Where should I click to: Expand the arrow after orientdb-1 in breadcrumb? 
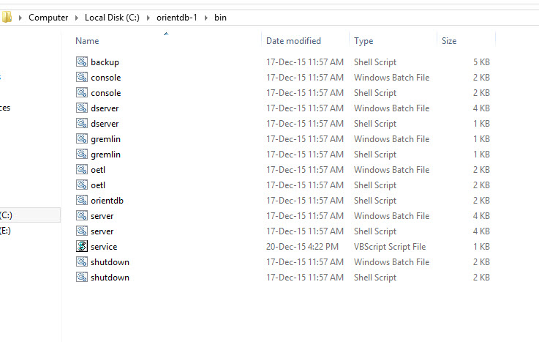[x=206, y=18]
